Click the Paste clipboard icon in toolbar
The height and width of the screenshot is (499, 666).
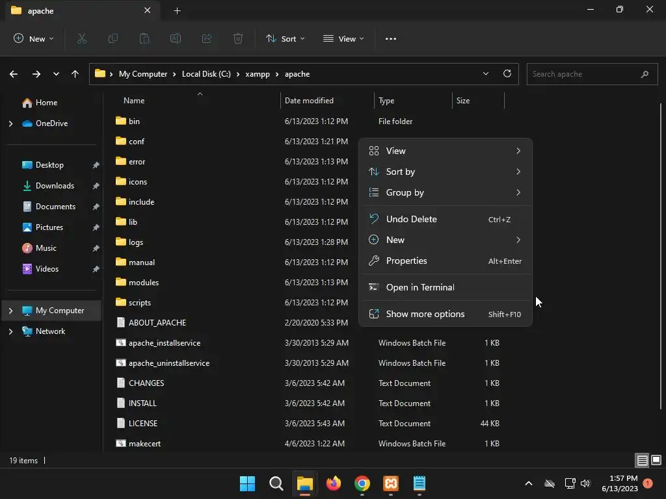click(144, 38)
